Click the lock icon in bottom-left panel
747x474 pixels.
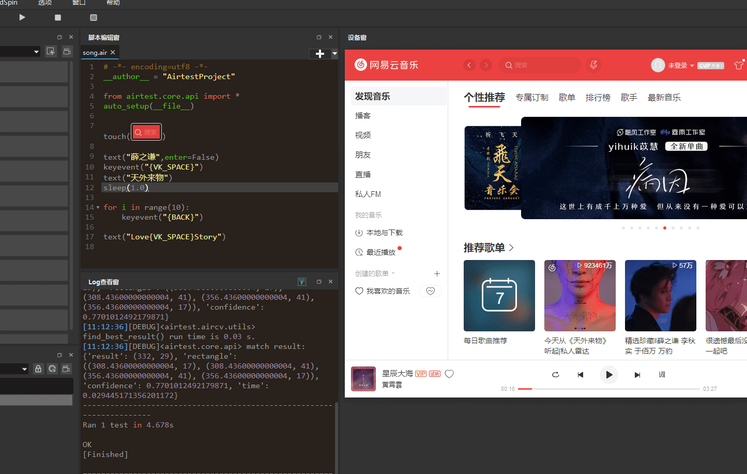(x=38, y=369)
